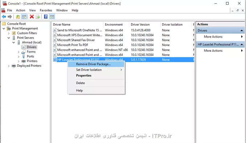The image size is (246, 143).
Task: Click Windows NT x86 environment cell
Action: pos(116,50)
